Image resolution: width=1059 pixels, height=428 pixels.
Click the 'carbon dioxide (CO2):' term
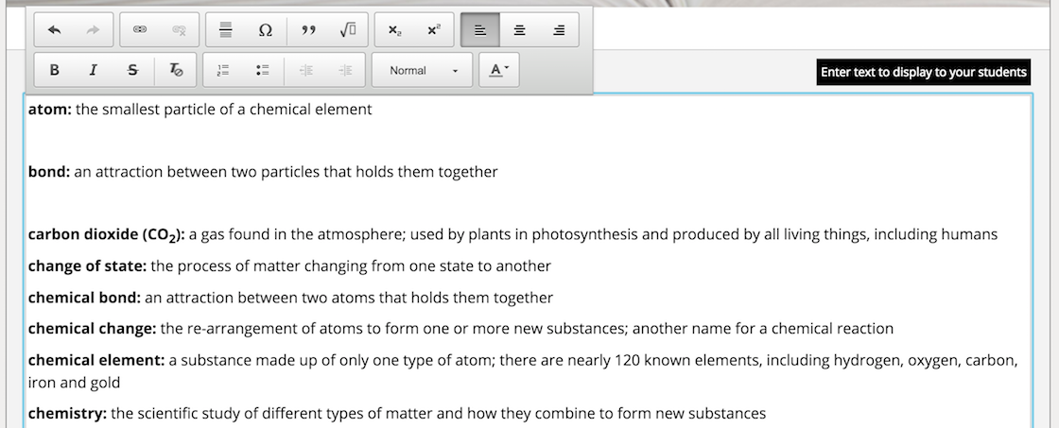coord(107,235)
